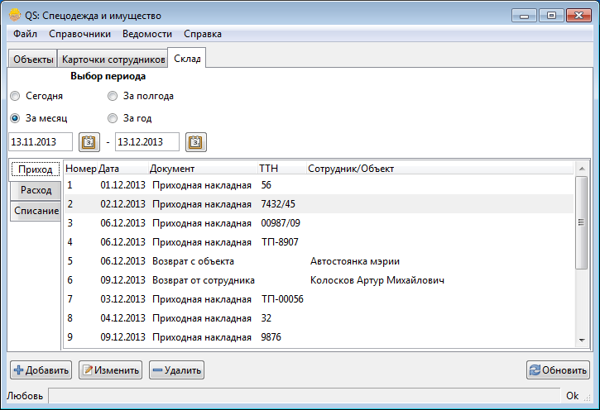This screenshot has width=600, height=410.
Task: Select the Возврат с объекта row
Action: [319, 261]
